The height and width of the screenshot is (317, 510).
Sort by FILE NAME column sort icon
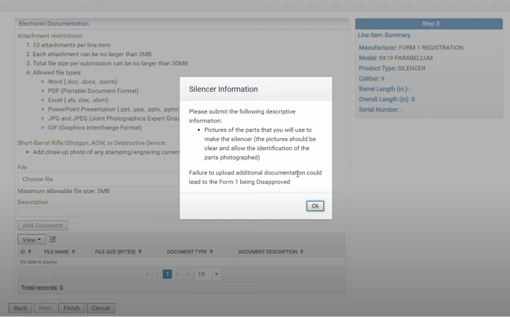tap(73, 252)
